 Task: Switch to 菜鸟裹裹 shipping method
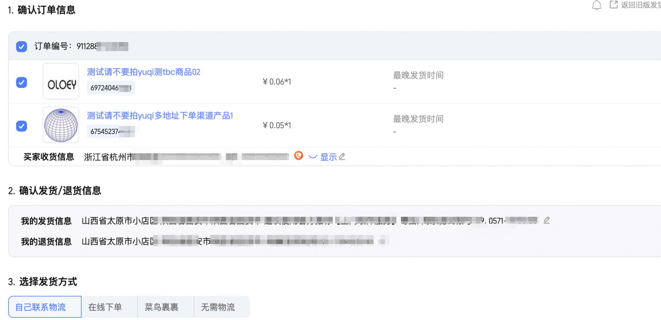coord(166,307)
